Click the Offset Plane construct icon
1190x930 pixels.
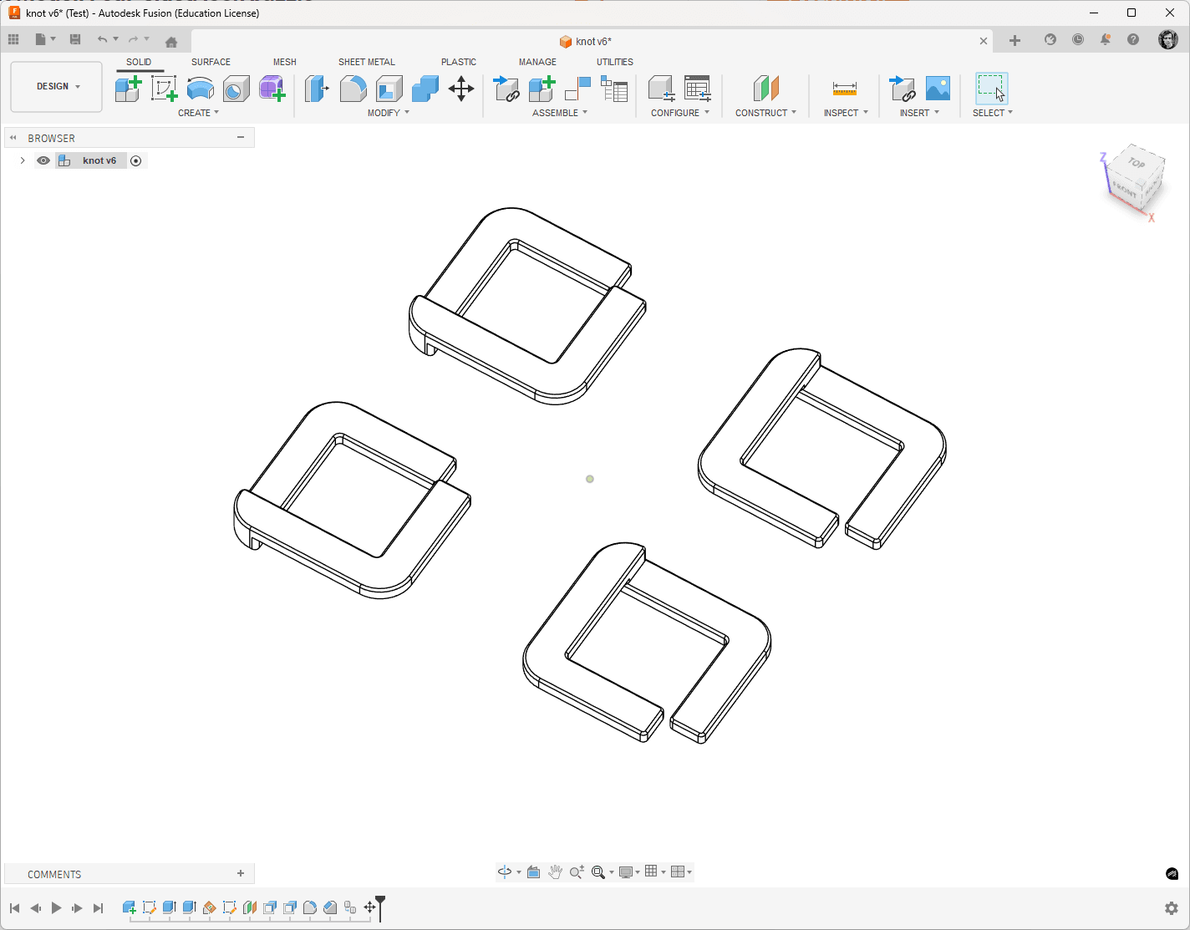(x=766, y=89)
